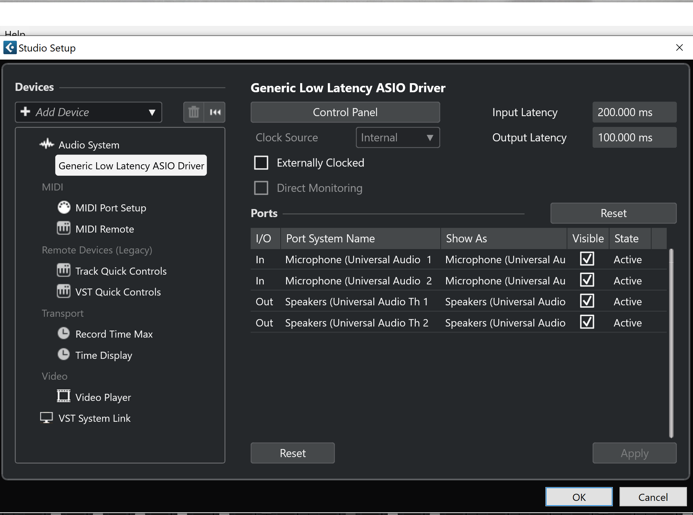Viewport: 693px width, 515px height.
Task: Click the Show As name for Speakers output 2
Action: (x=505, y=323)
